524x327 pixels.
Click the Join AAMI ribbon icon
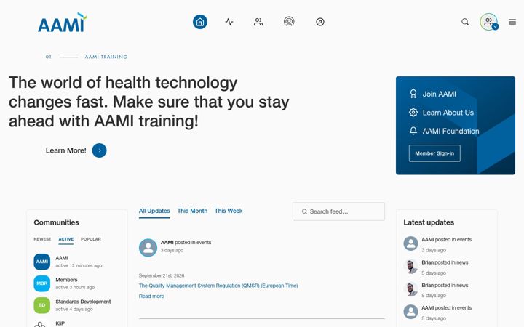coord(413,94)
